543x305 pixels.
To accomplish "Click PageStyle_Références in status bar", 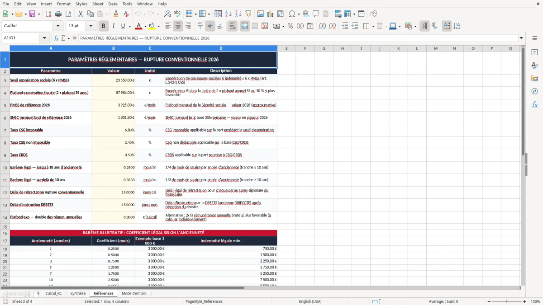I will pyautogui.click(x=204, y=301).
